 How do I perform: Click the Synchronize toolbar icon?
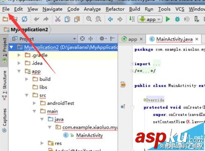click(x=25, y=19)
